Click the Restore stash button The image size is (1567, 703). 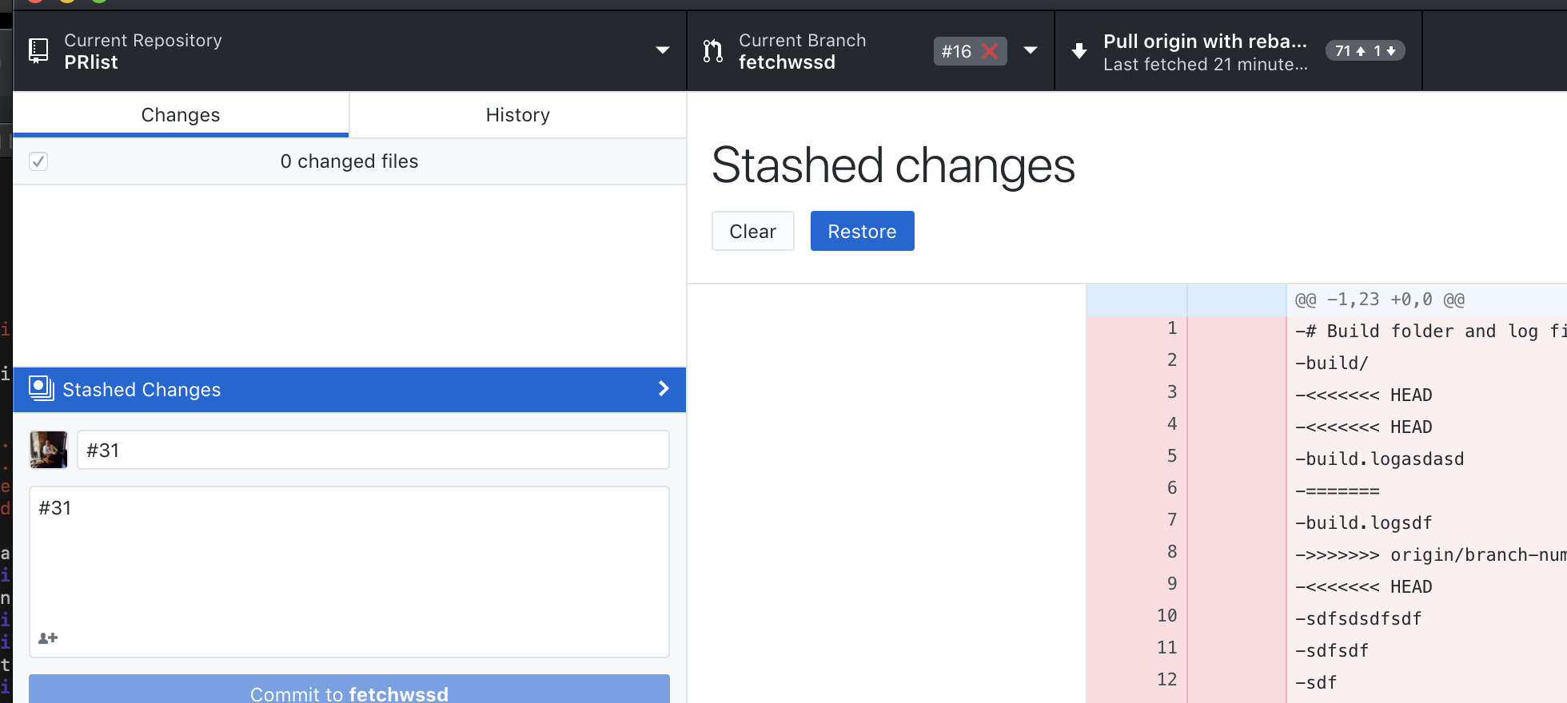click(862, 231)
